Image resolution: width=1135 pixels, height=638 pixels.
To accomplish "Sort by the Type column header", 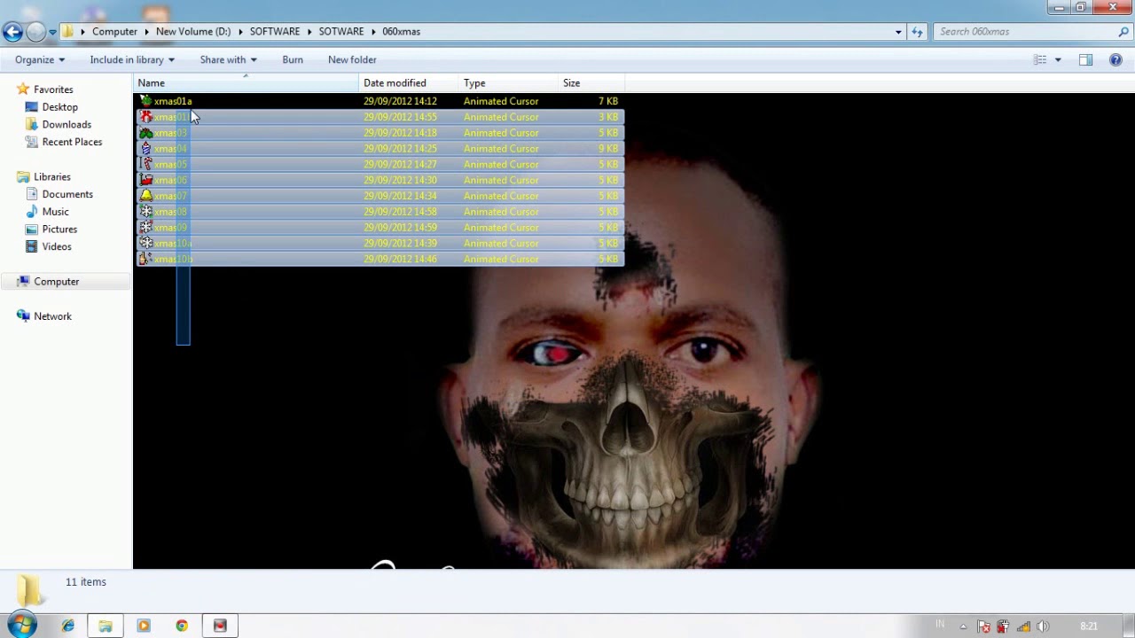I will (509, 83).
